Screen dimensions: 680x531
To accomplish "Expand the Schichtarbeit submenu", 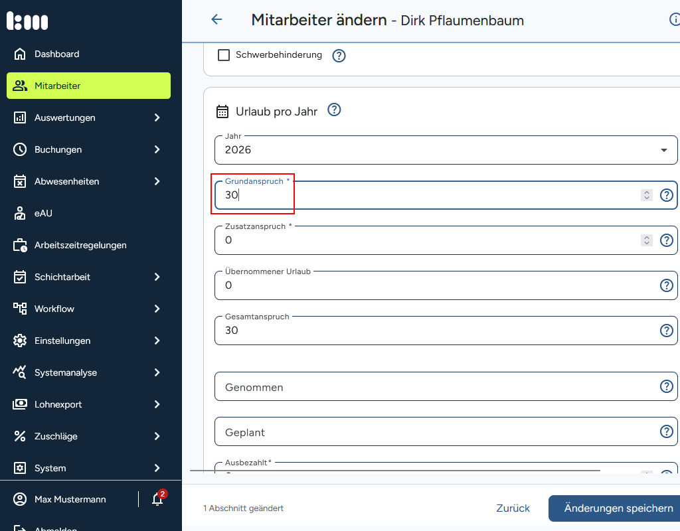I will [157, 277].
